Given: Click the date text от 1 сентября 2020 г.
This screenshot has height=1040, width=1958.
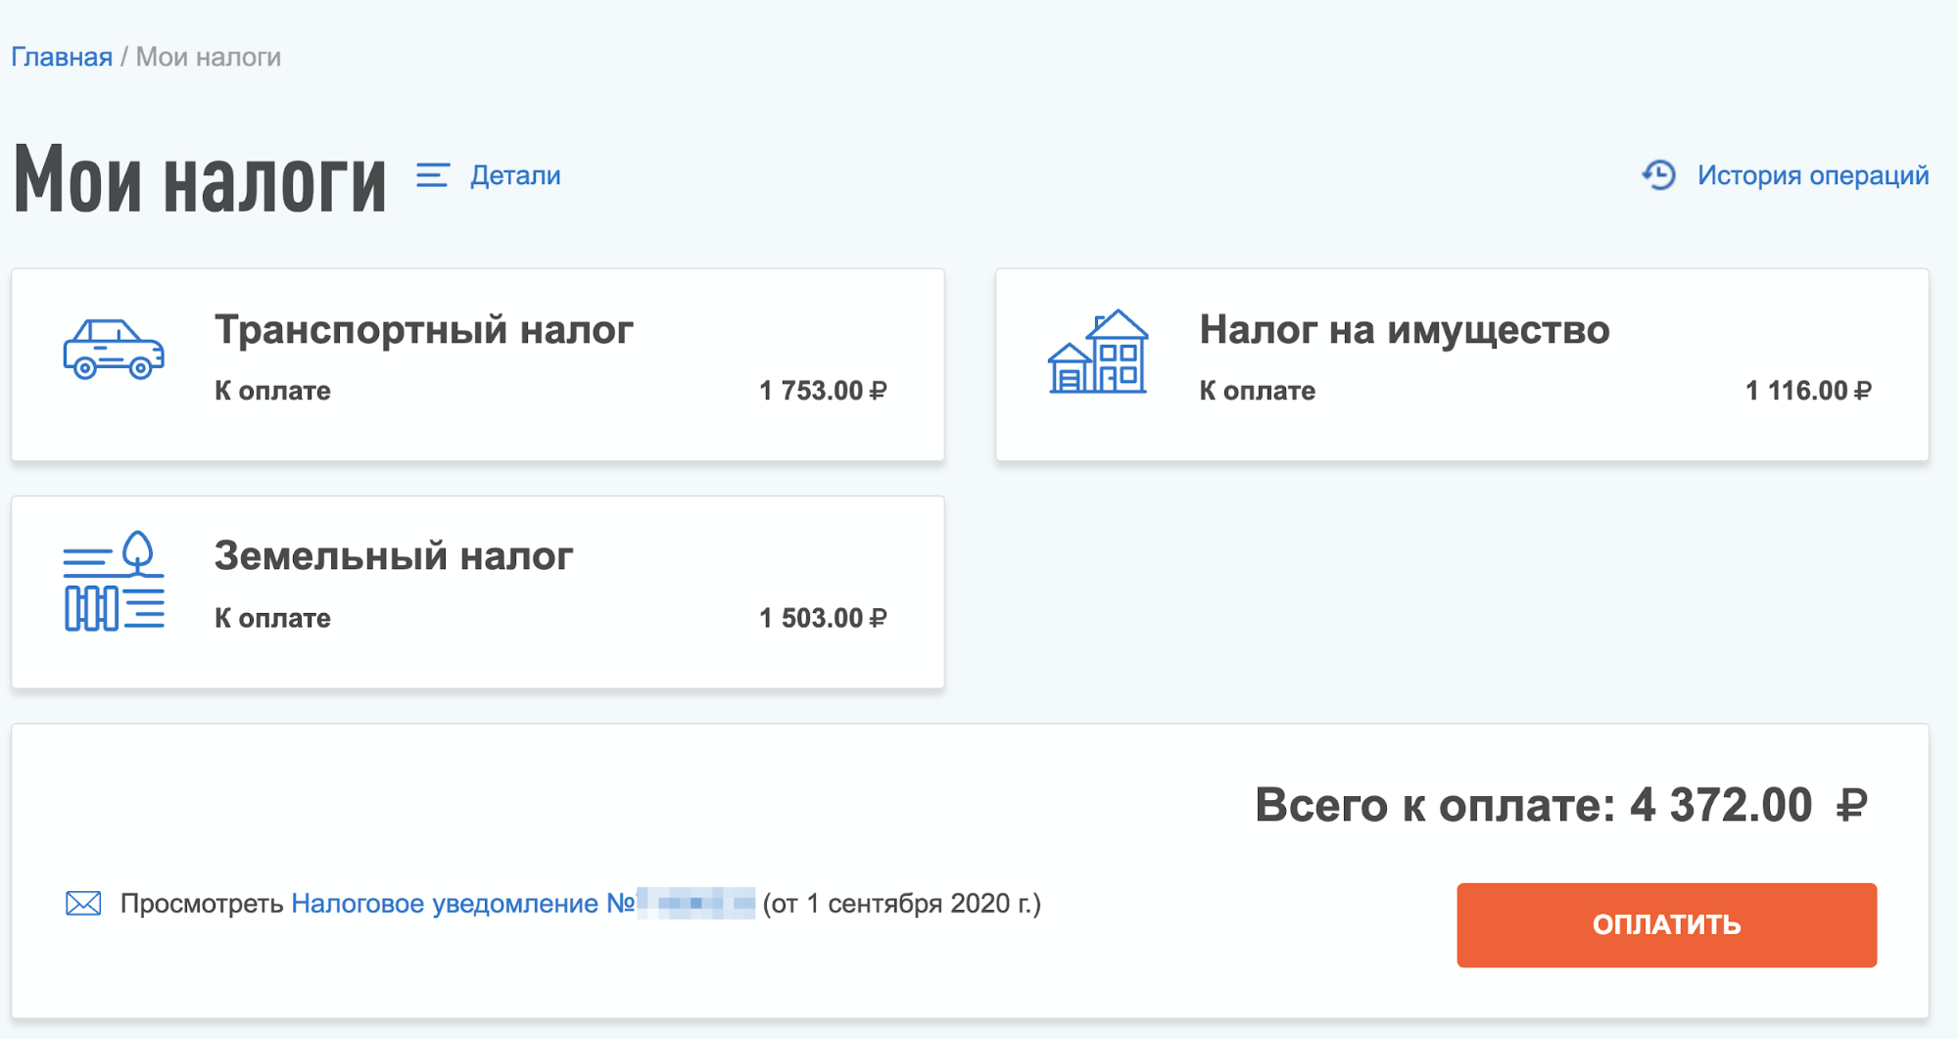Looking at the screenshot, I should coord(902,903).
